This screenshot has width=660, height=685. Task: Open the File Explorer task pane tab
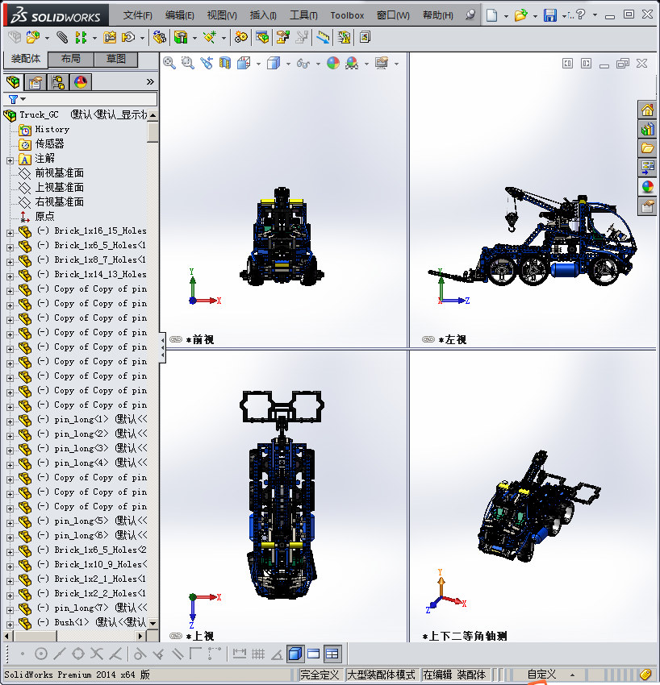pos(647,148)
